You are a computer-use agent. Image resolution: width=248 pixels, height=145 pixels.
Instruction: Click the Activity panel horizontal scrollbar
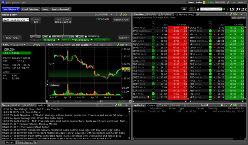point(189,139)
